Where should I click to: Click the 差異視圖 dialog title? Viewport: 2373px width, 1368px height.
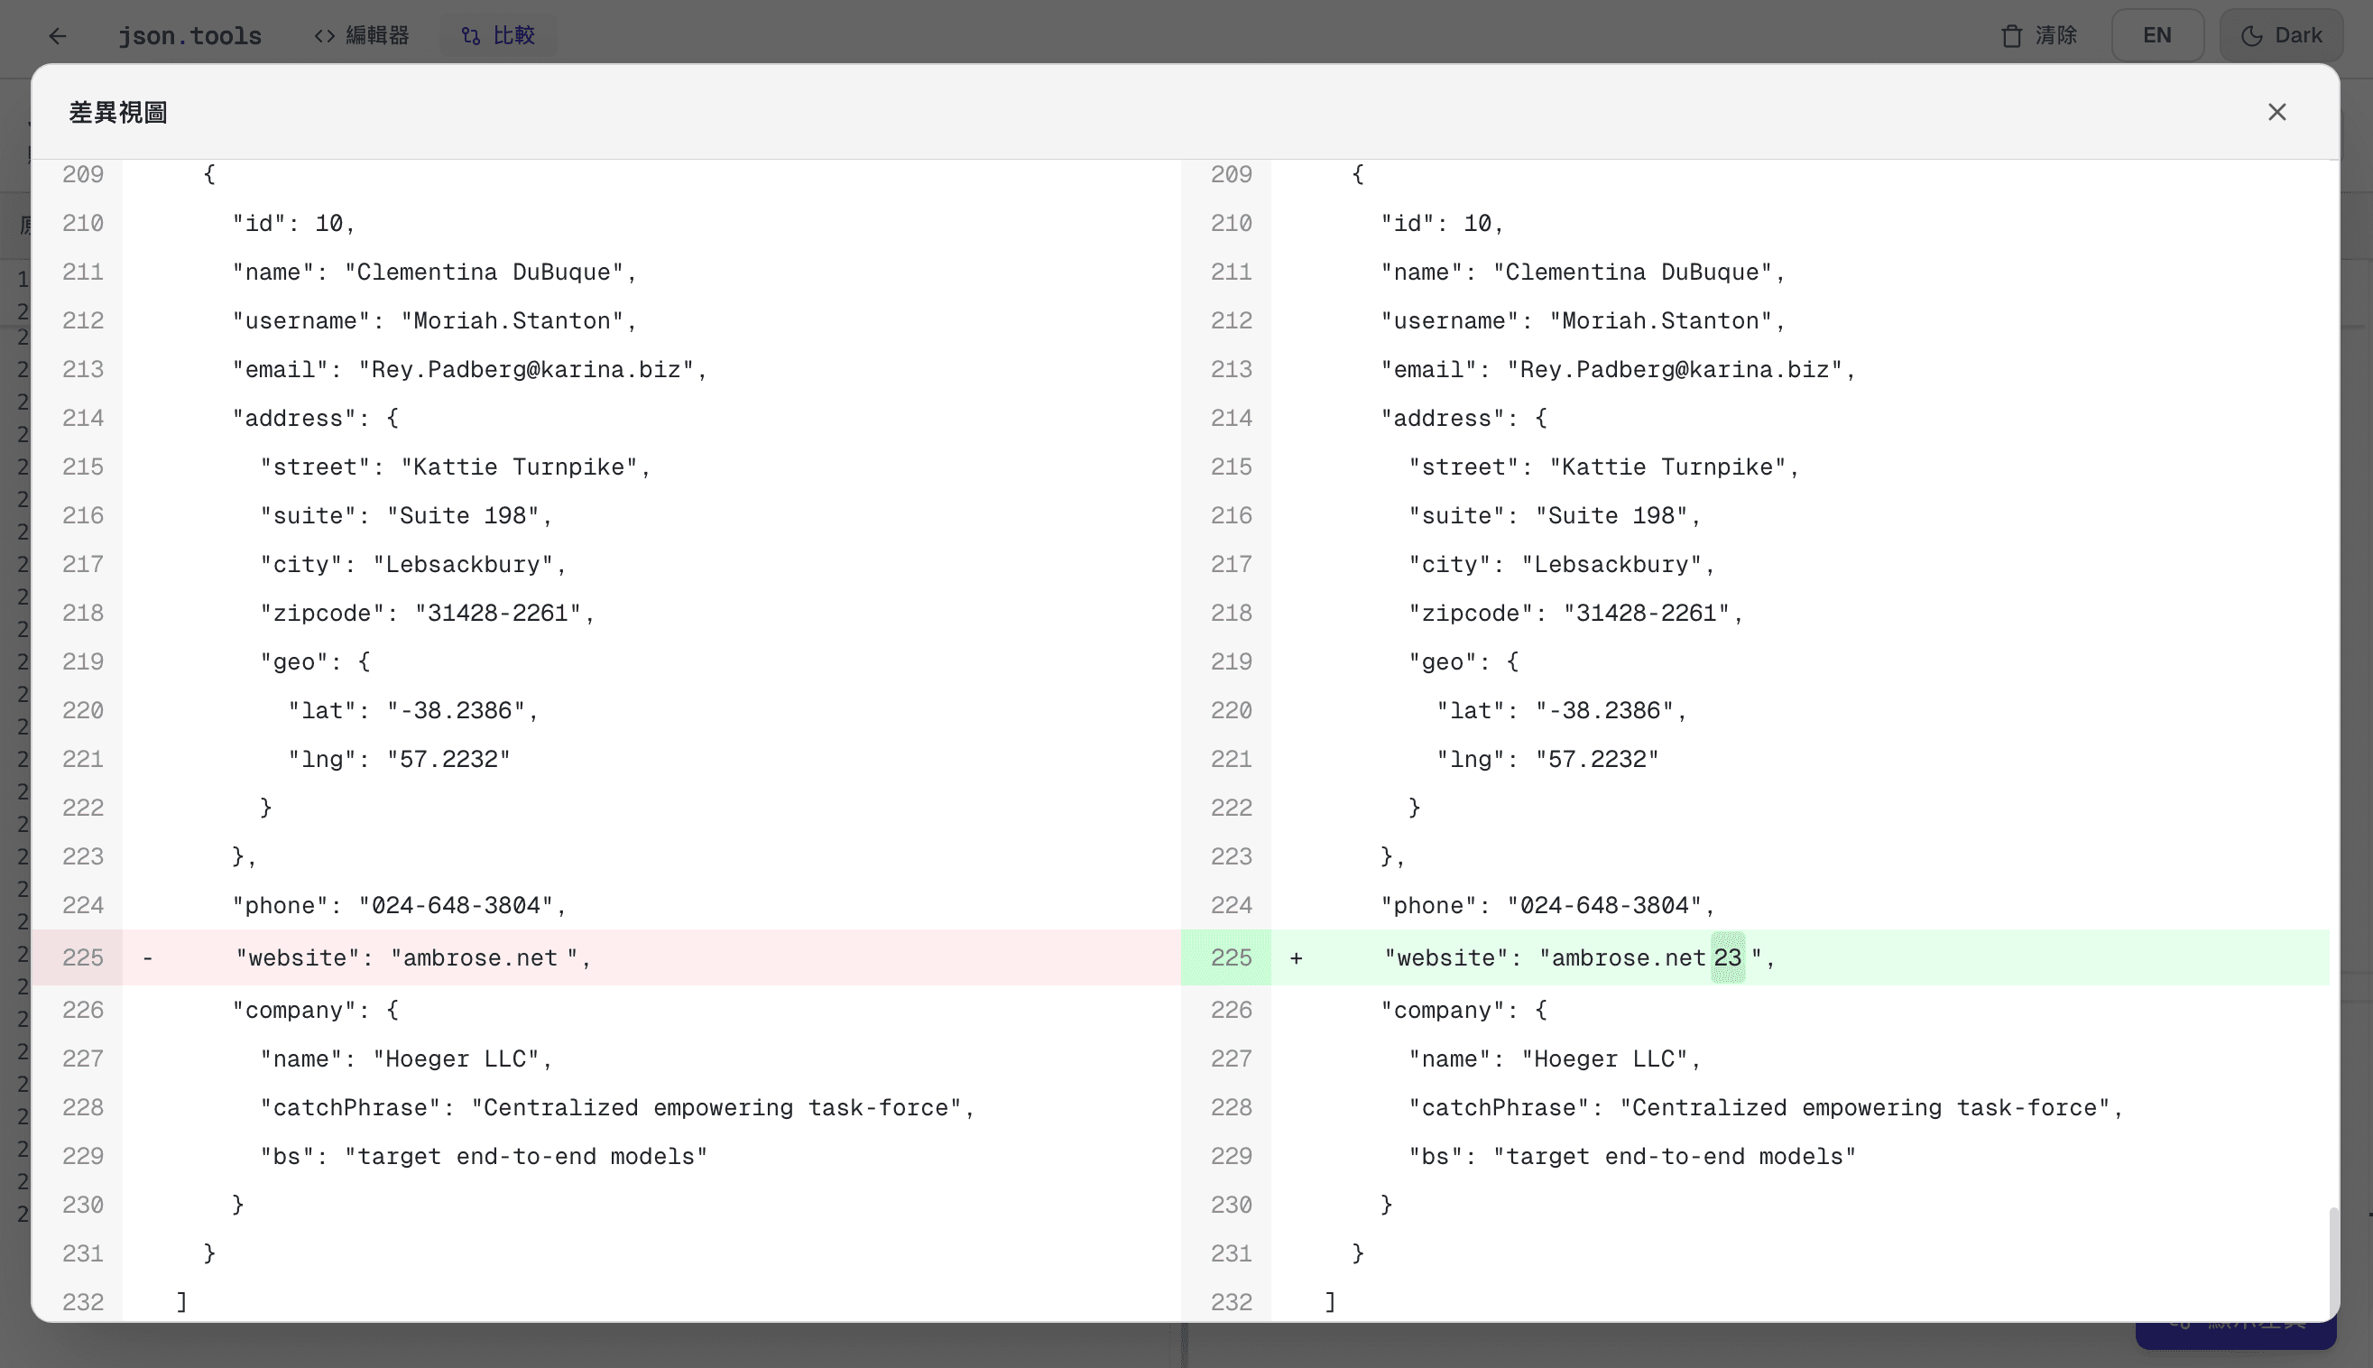click(x=118, y=113)
